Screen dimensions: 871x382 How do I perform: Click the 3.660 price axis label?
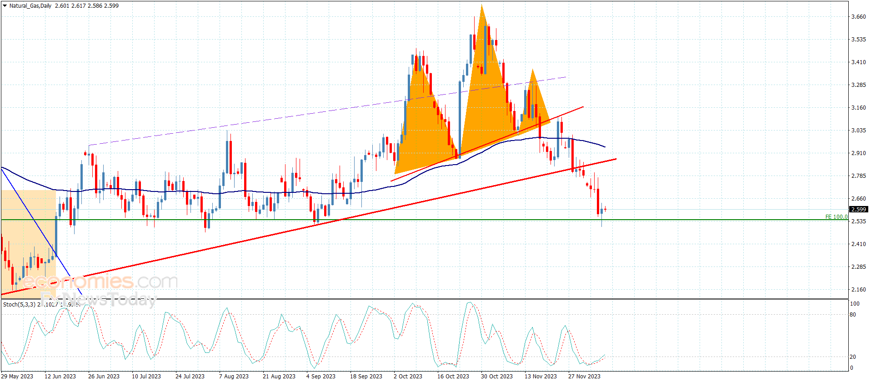click(858, 17)
